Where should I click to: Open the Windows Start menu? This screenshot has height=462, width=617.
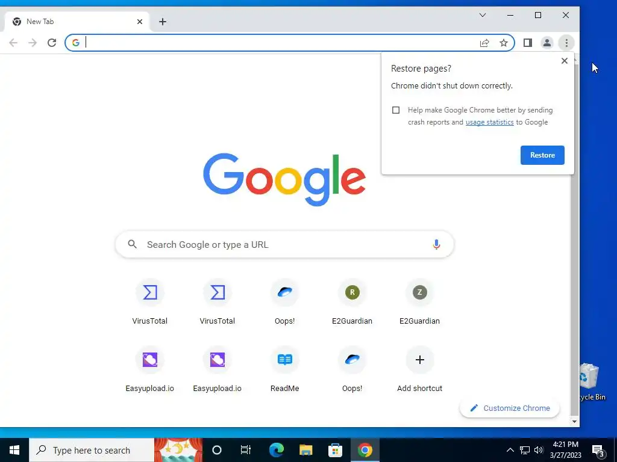tap(14, 450)
